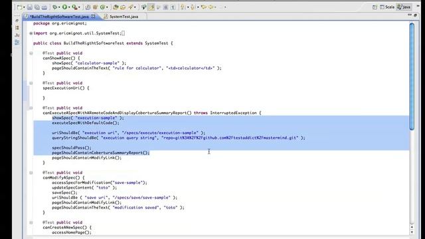Open the Debug configurations dropdown arrow
Viewport: 425px width, 239px height.
pyautogui.click(x=59, y=7)
